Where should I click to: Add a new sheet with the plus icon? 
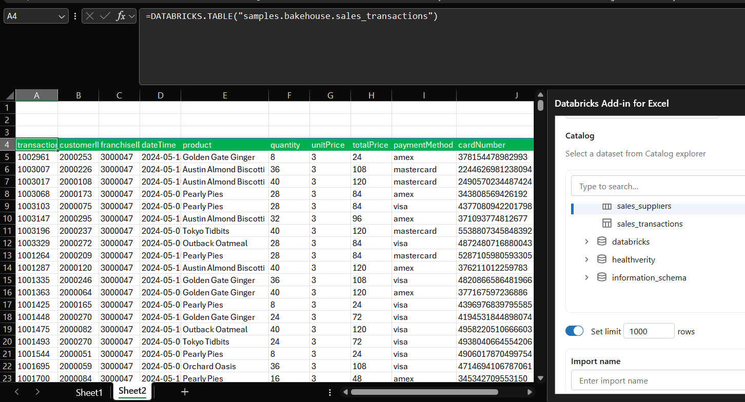point(185,392)
